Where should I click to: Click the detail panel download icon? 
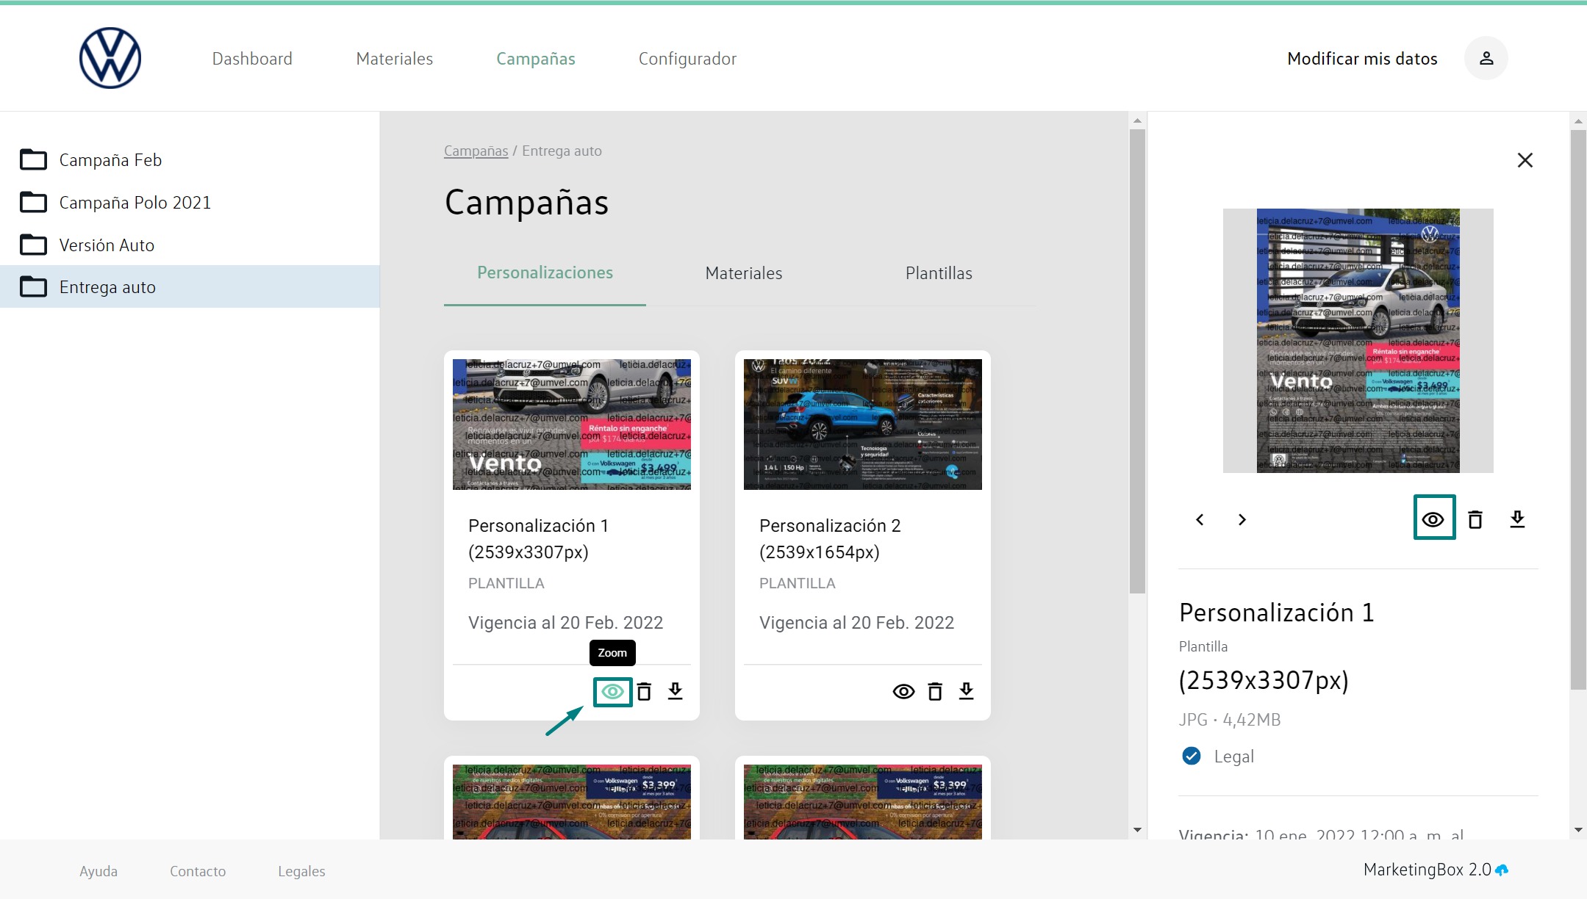coord(1517,519)
